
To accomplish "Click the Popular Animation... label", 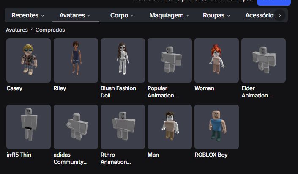I will (163, 92).
